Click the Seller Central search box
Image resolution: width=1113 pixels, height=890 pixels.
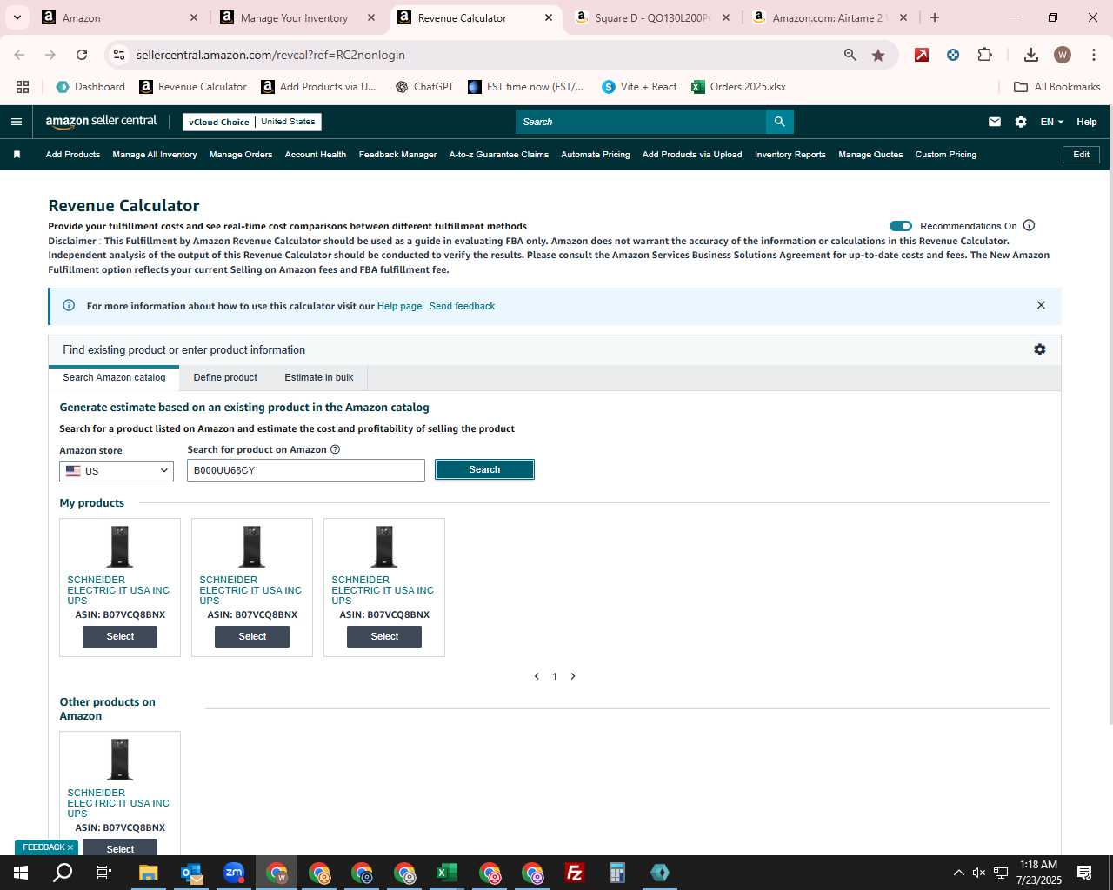pos(641,122)
